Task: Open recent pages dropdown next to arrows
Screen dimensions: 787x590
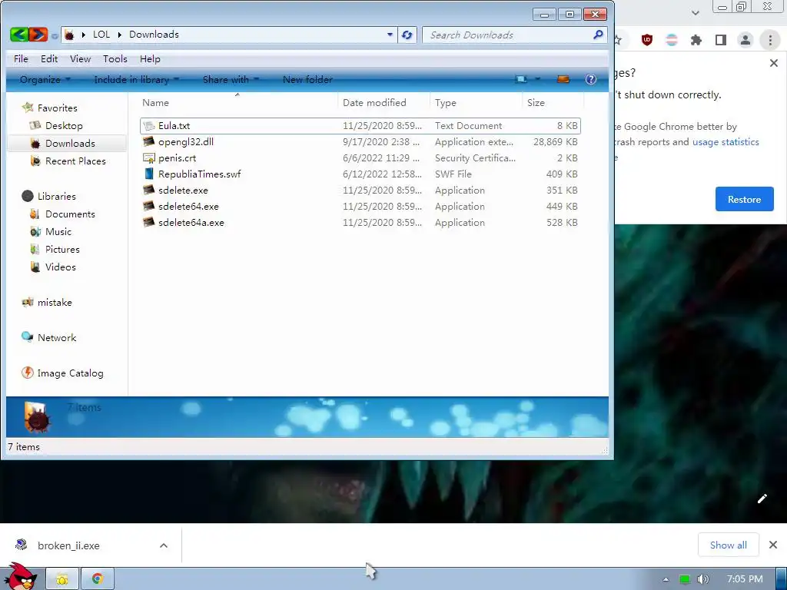Action: 55,35
